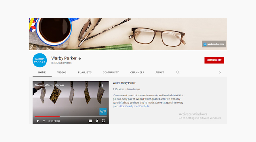Click the video progress bar
Screen dimensions: 256x142
pos(71,117)
